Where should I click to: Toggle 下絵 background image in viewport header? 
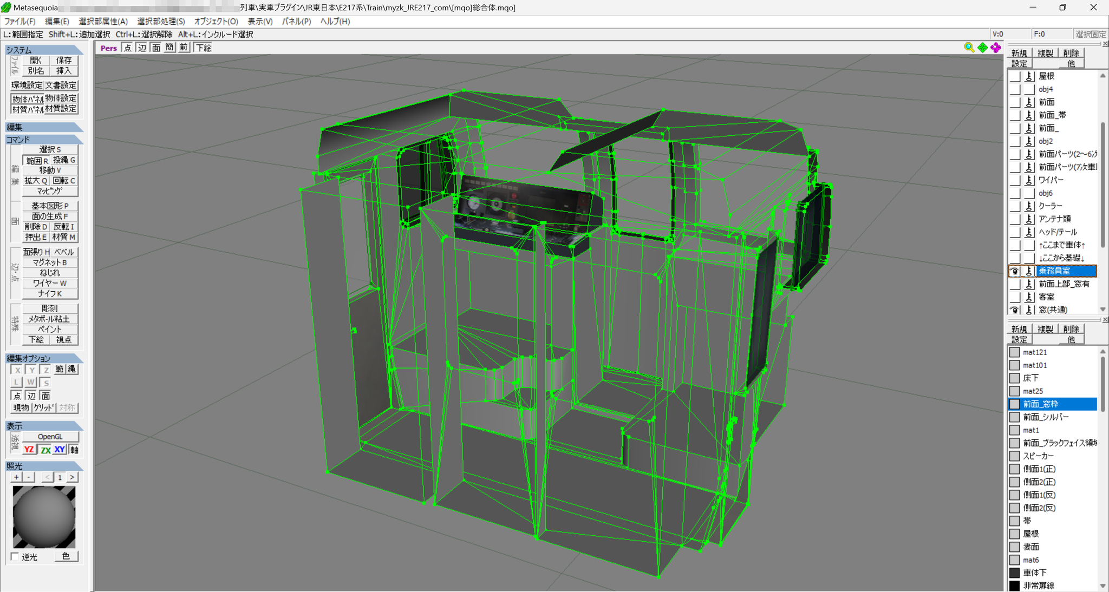tap(204, 48)
